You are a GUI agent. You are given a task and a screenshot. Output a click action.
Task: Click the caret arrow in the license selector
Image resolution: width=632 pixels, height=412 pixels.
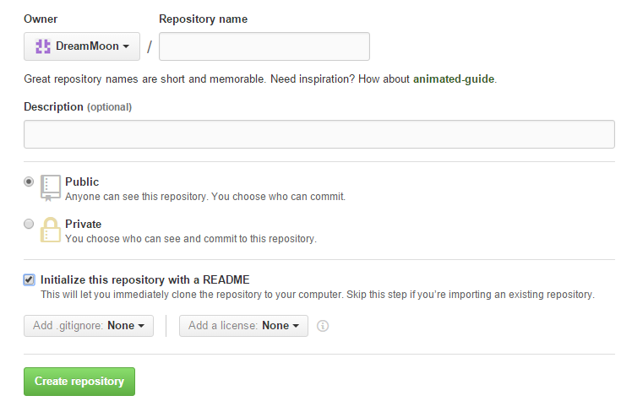[x=296, y=326]
